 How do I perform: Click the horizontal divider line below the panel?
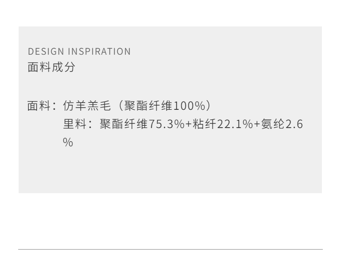point(170,249)
